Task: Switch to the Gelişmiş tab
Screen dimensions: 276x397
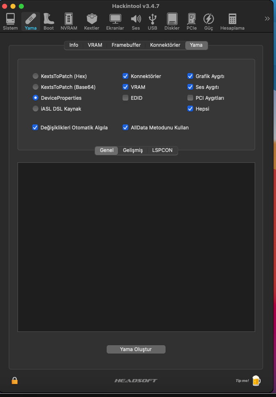Action: pyautogui.click(x=133, y=150)
